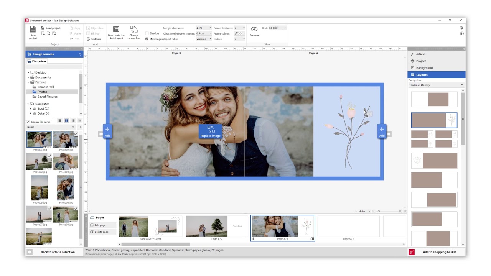The width and height of the screenshot is (491, 276).
Task: Open the Margin clearance dropdown
Action: click(x=204, y=28)
